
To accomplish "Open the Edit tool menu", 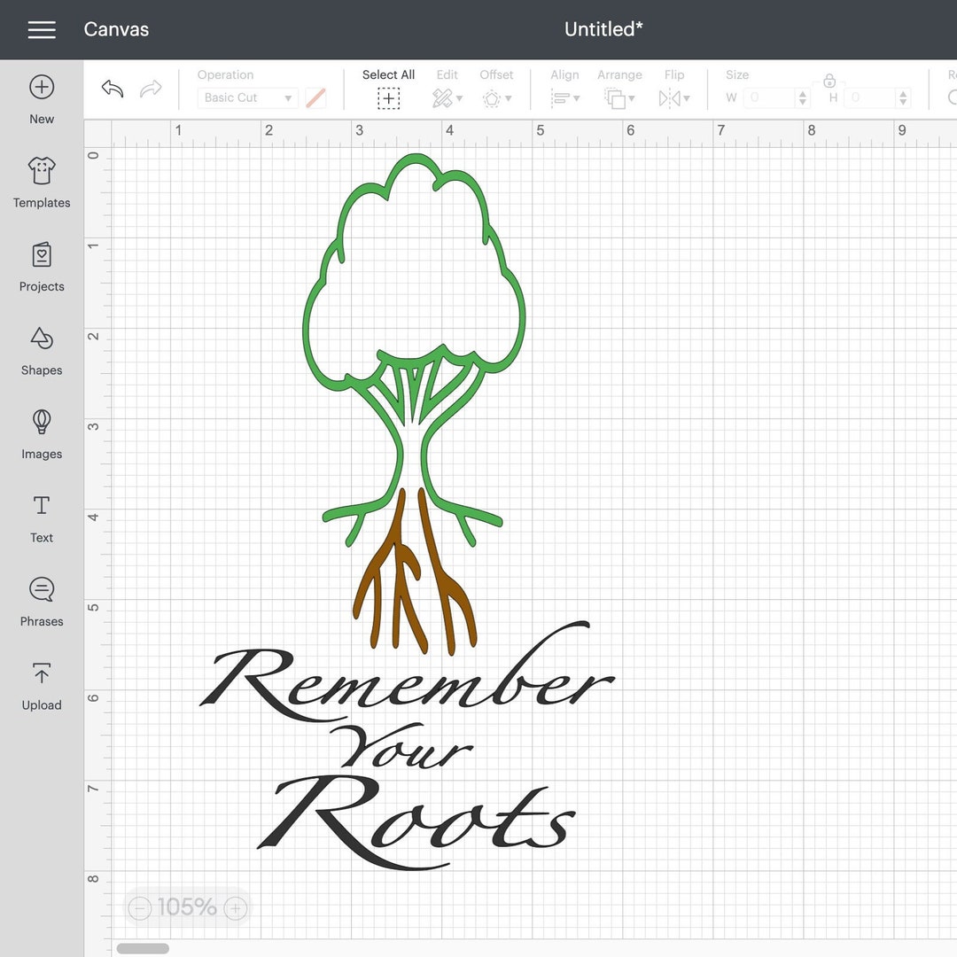I will 447,98.
